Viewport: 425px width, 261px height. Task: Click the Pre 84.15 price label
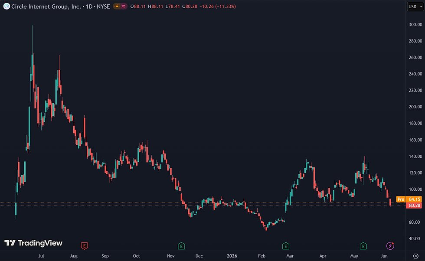[x=409, y=199]
